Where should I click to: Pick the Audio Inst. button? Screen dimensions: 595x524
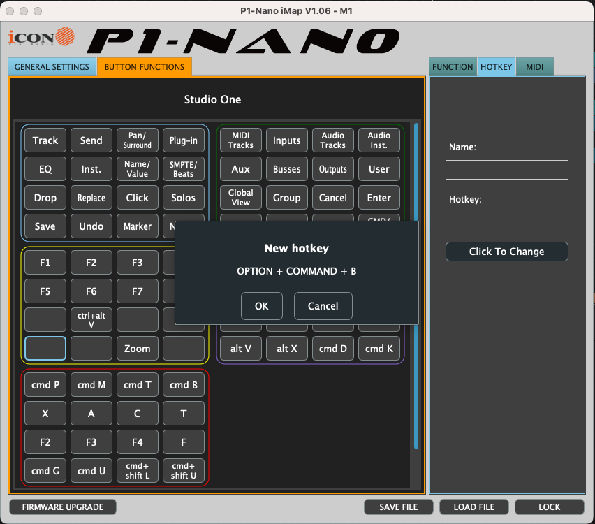point(379,140)
